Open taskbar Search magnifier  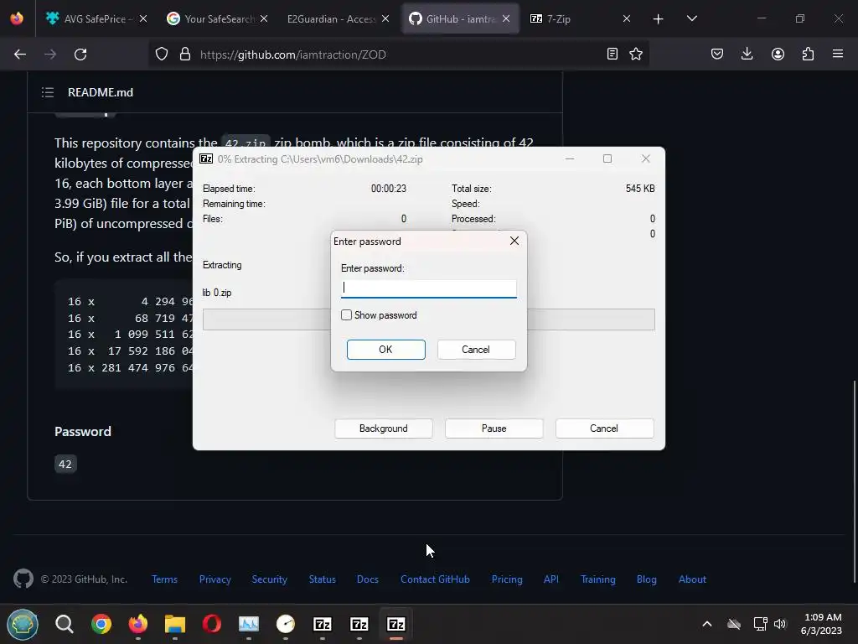pos(64,624)
